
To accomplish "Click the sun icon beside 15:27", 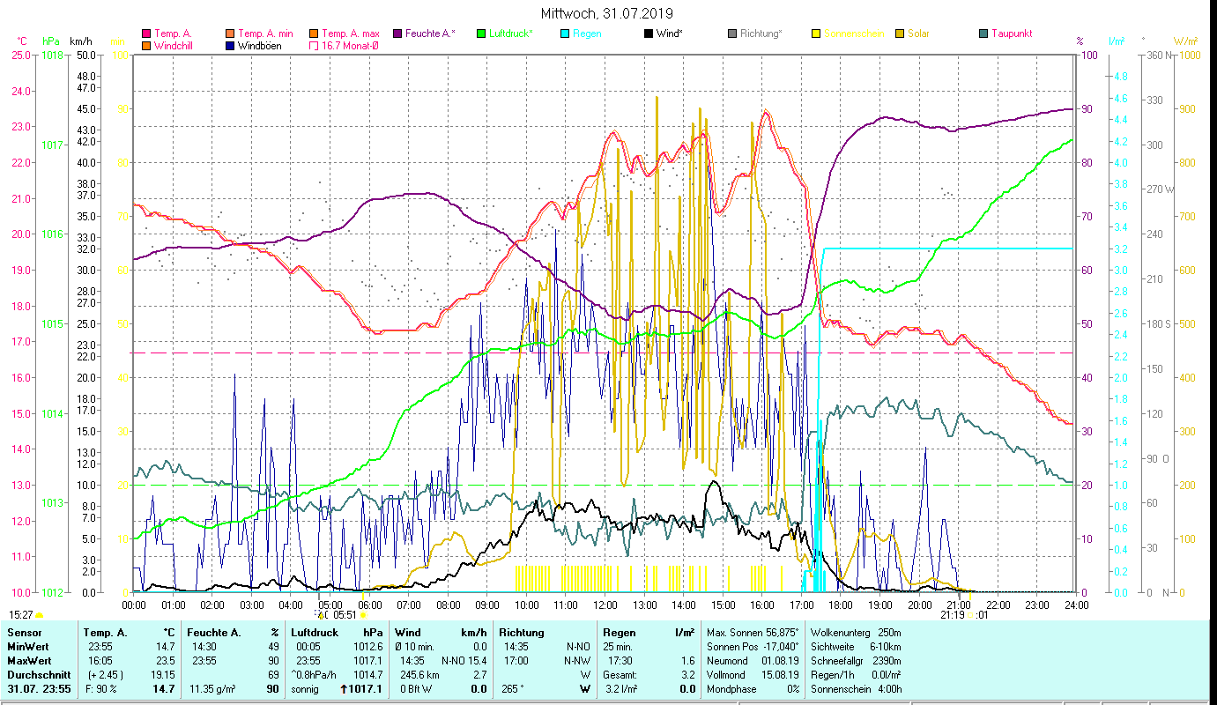I will pos(40,615).
